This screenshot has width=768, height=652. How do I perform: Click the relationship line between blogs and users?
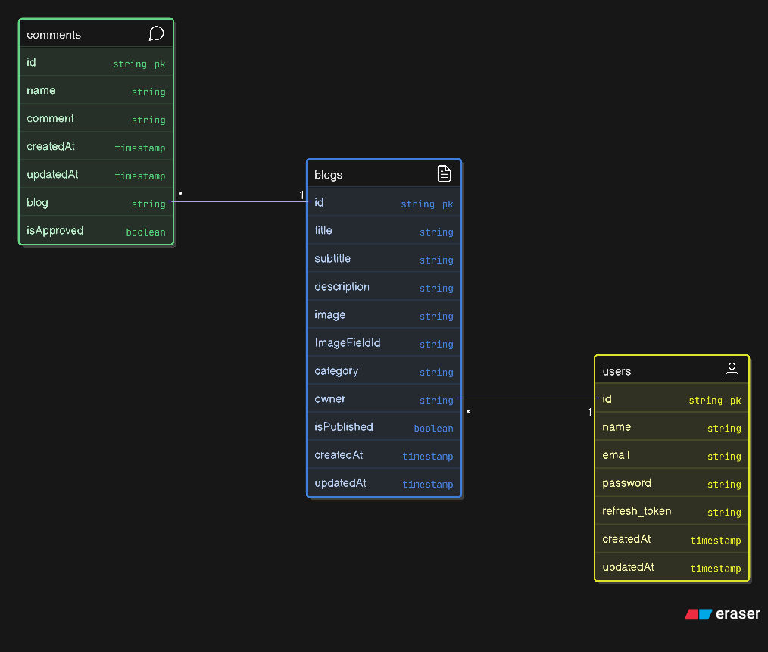pos(530,398)
